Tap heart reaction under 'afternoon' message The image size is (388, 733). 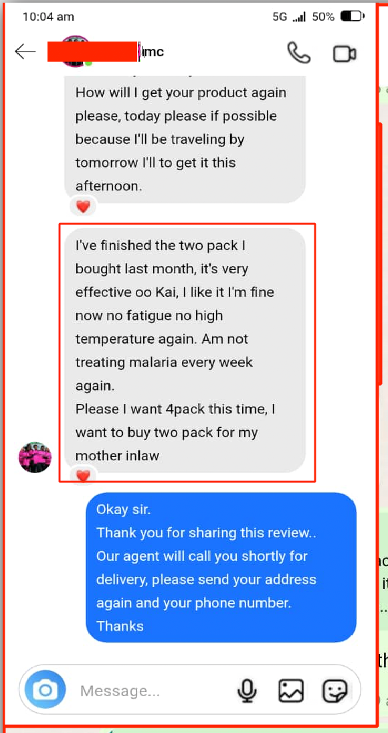pos(83,206)
